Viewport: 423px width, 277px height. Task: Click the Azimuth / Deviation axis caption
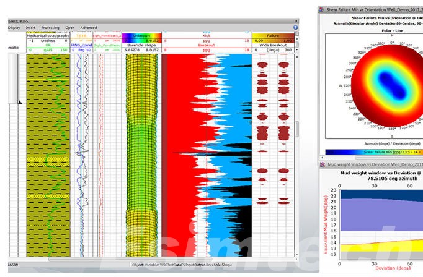click(392, 144)
